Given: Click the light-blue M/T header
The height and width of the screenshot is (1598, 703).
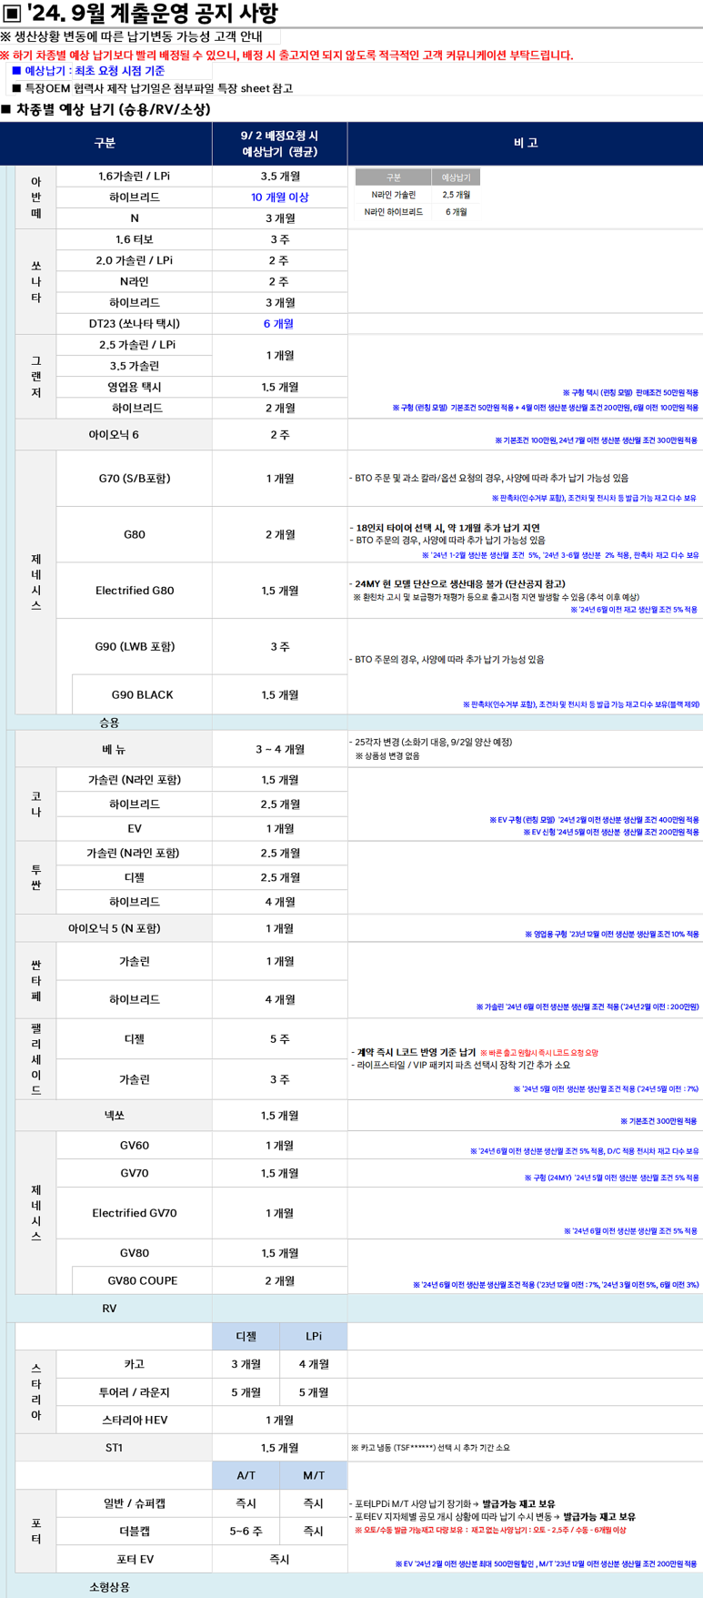Looking at the screenshot, I should click(x=314, y=1476).
